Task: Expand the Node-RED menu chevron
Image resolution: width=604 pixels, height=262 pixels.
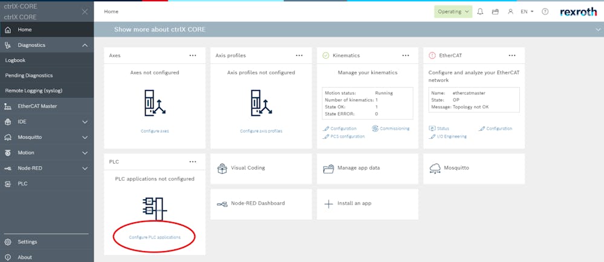Action: click(85, 168)
